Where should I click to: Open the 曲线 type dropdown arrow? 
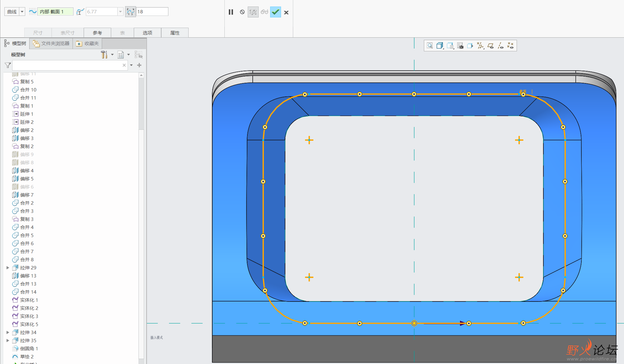22,12
